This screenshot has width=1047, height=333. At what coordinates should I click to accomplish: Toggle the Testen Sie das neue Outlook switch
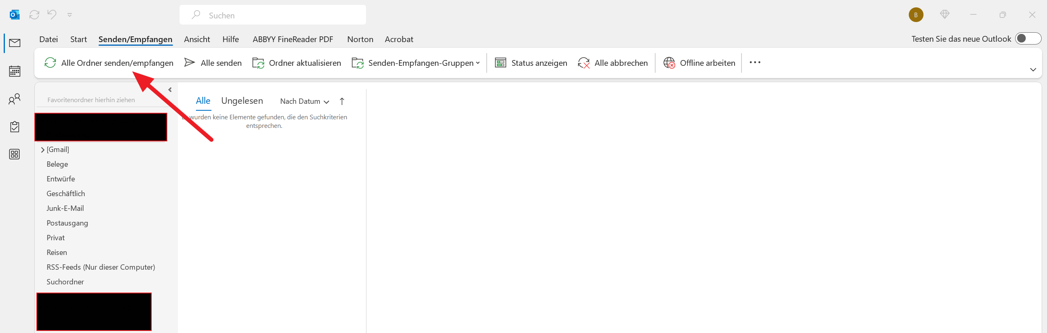point(1028,38)
